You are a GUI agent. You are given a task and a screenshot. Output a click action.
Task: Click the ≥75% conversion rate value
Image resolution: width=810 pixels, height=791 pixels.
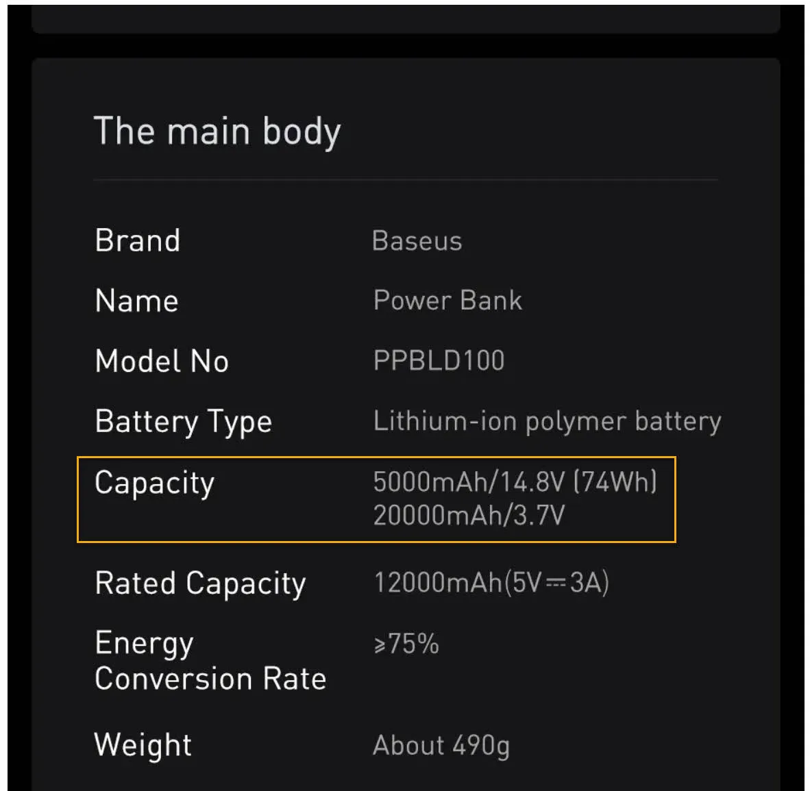tap(406, 644)
